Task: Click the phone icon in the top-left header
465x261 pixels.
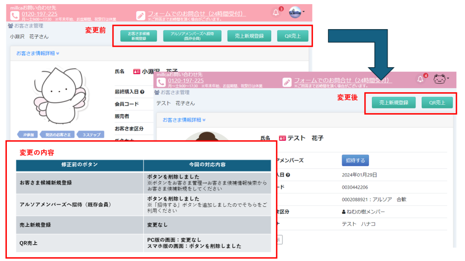Action: tap(15, 15)
